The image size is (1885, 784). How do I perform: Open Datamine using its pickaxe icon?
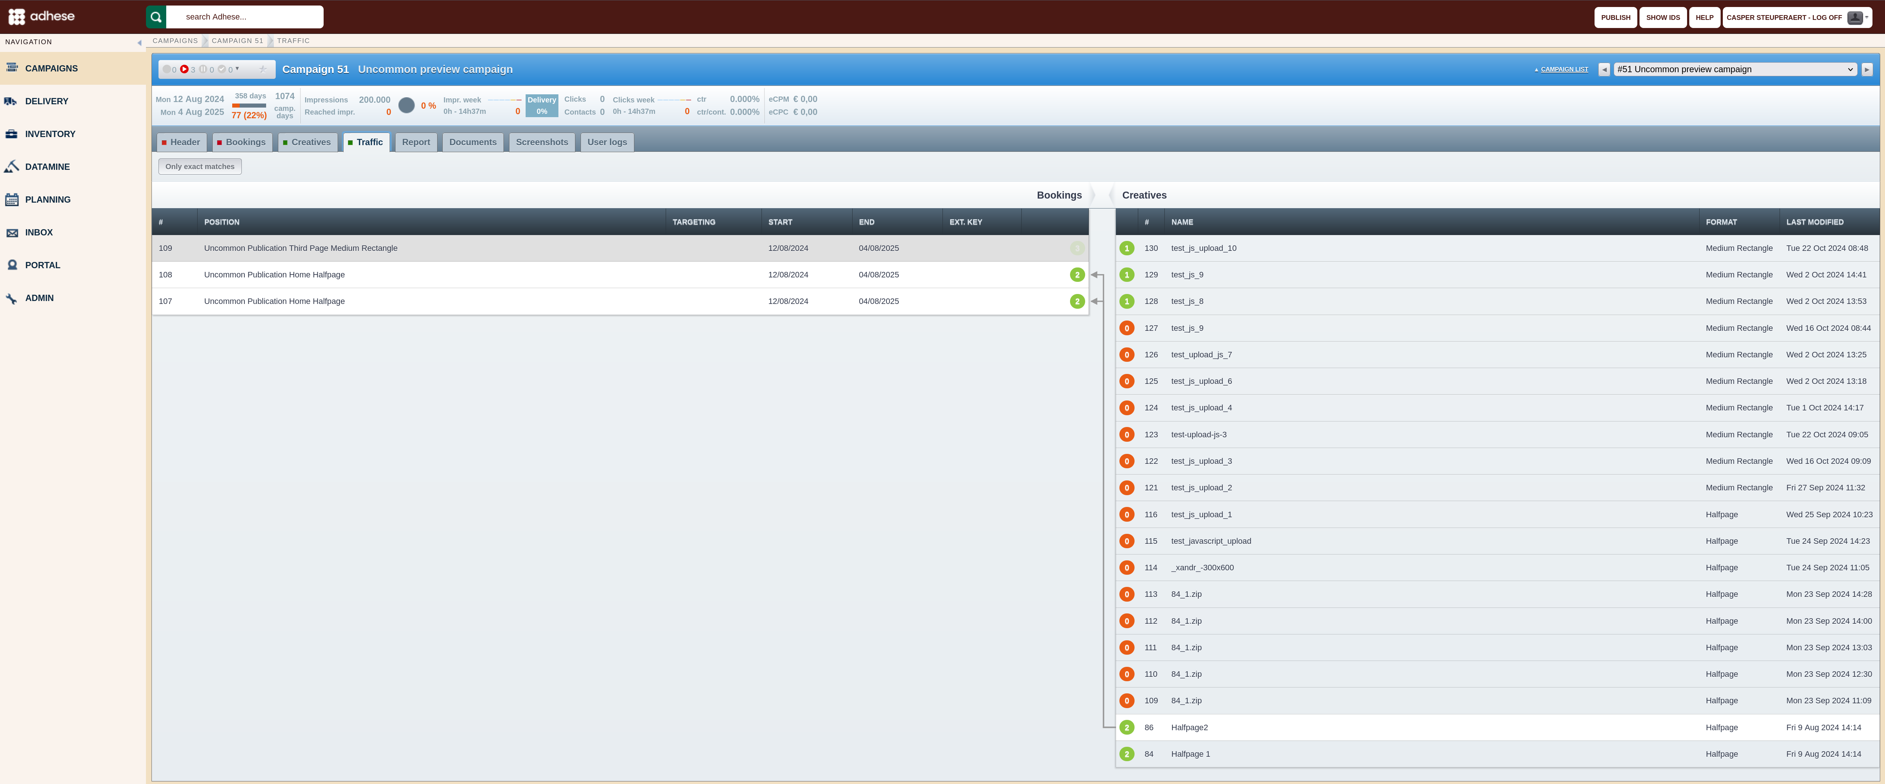(11, 167)
